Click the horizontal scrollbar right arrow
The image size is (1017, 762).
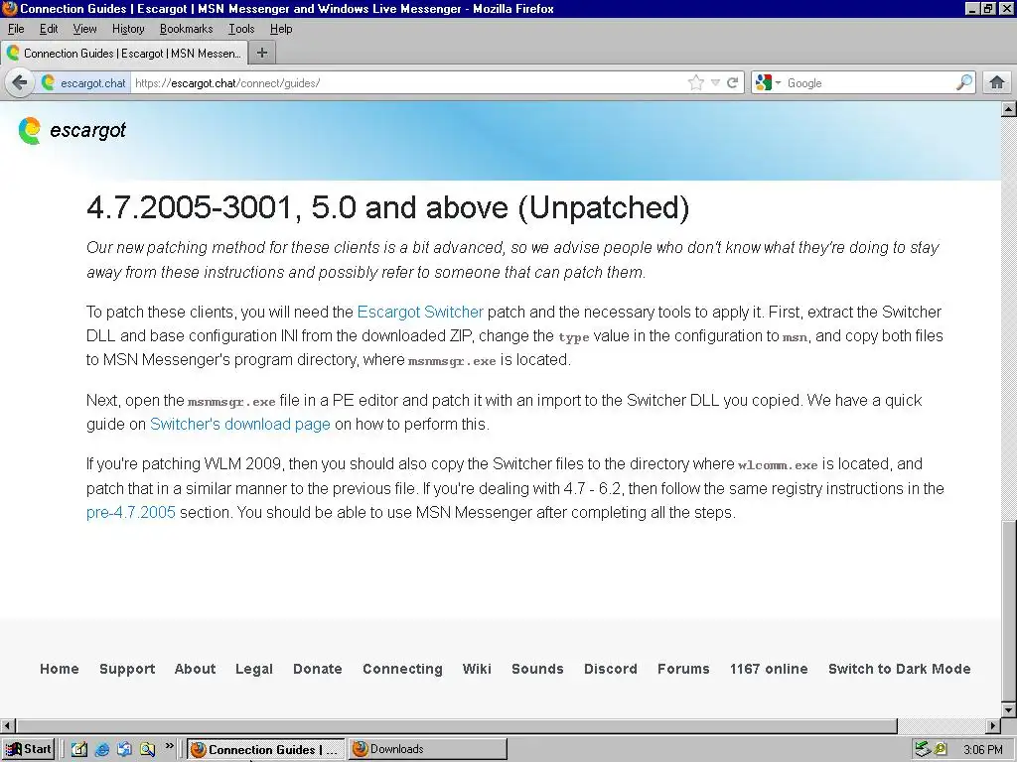[993, 725]
